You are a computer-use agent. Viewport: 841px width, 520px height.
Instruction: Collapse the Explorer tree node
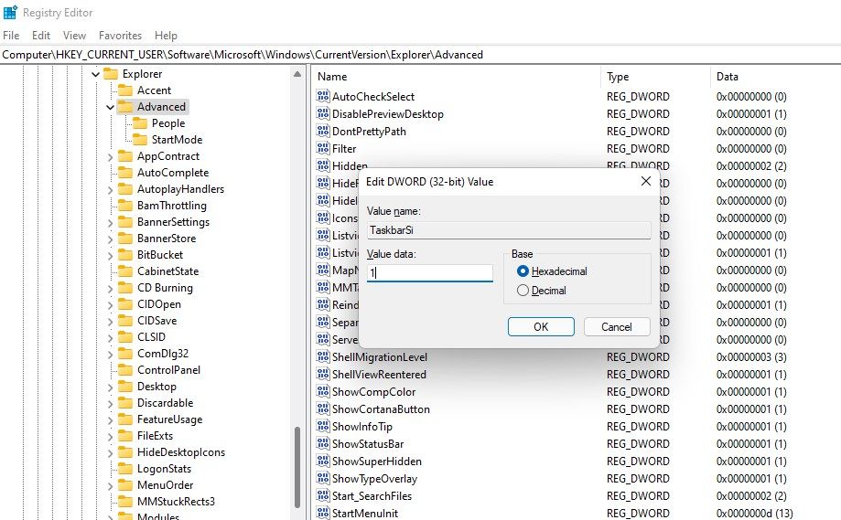coord(95,74)
